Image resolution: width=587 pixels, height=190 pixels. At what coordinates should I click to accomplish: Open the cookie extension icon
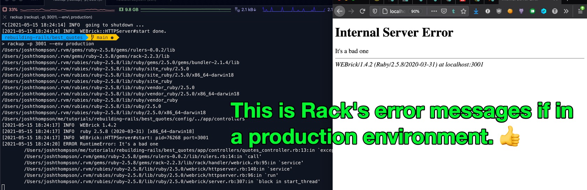(x=510, y=11)
